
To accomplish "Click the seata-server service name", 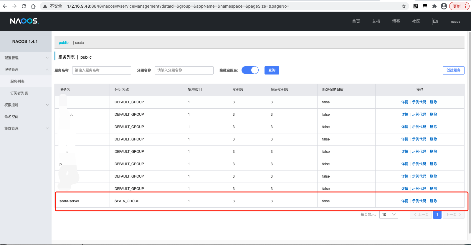I will click(x=69, y=201).
